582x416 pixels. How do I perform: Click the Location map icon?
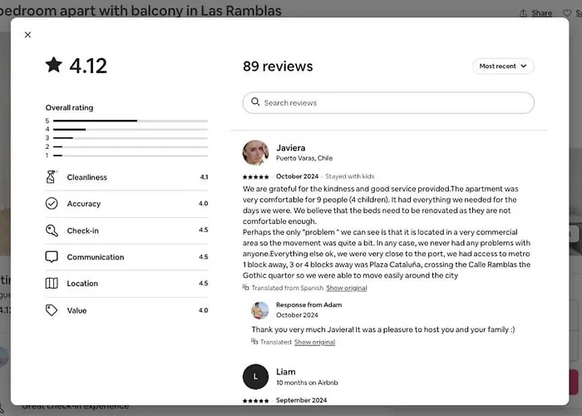(52, 284)
